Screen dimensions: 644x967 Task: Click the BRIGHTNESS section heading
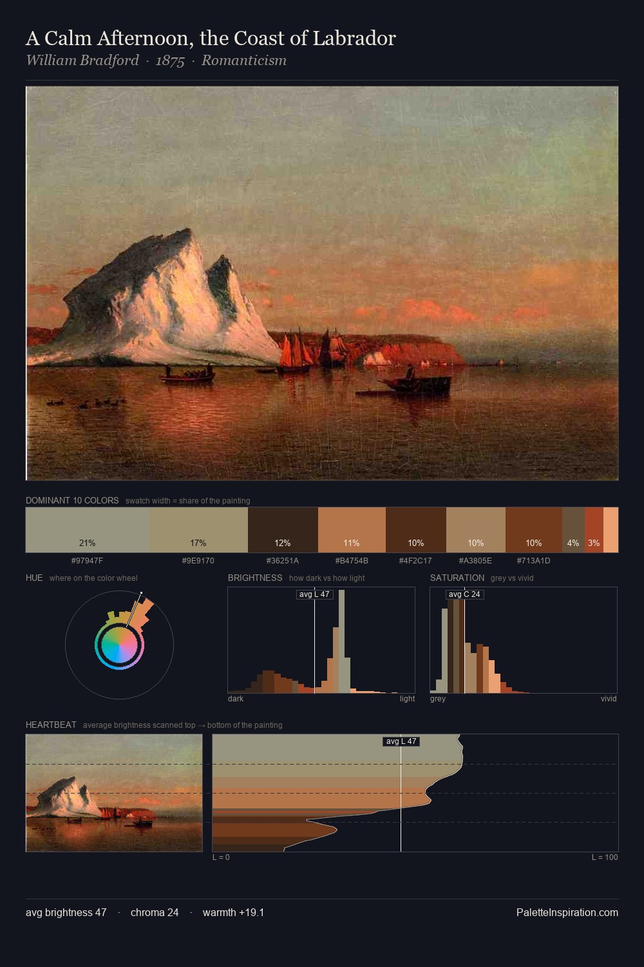[x=255, y=578]
